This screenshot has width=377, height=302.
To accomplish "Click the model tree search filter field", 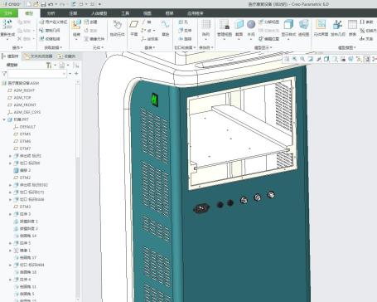I will [37, 74].
